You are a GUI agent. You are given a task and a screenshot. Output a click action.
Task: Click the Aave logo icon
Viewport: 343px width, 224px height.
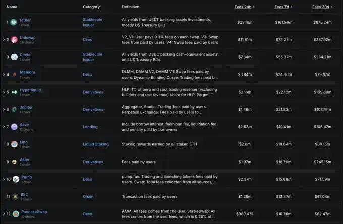click(14, 127)
